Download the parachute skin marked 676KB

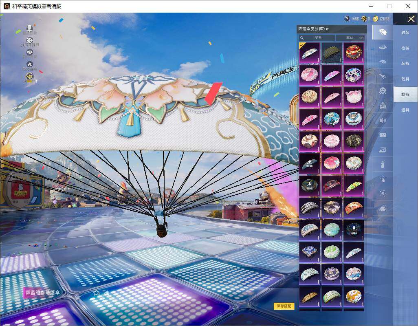click(354, 229)
